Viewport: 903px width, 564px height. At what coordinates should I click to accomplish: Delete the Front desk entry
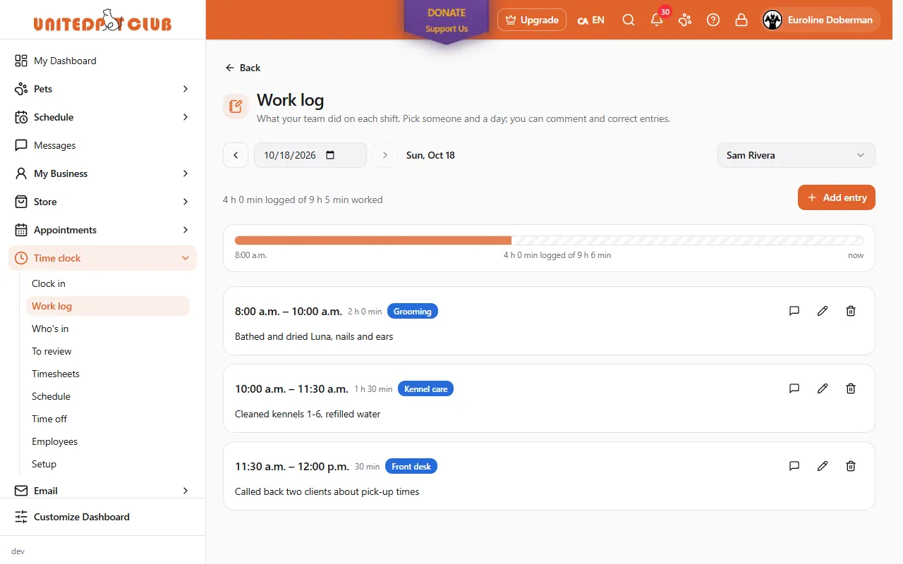(x=851, y=466)
